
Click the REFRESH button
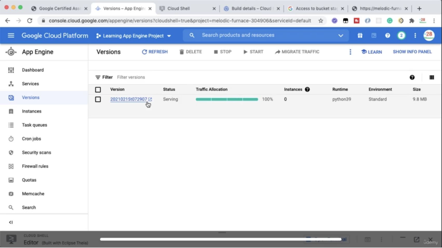155,52
